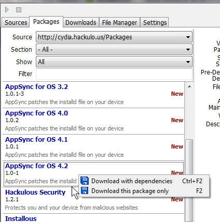Select AppSync for OS 4.2 package
Screen dimensions: 220x222
coord(93,174)
